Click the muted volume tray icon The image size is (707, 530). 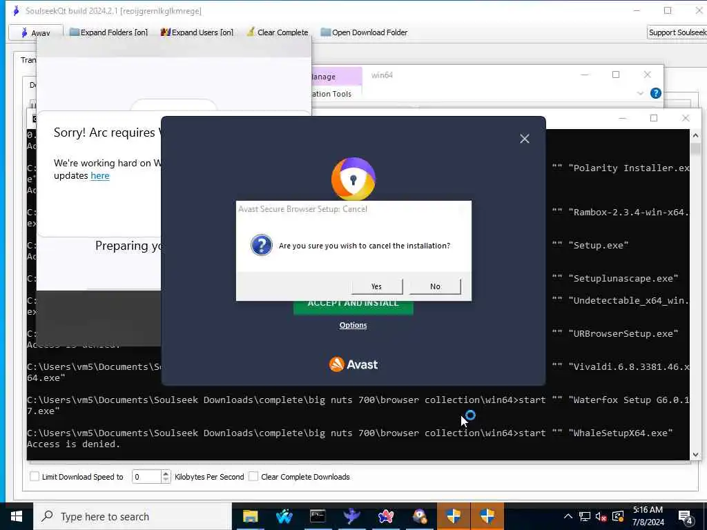pyautogui.click(x=601, y=516)
